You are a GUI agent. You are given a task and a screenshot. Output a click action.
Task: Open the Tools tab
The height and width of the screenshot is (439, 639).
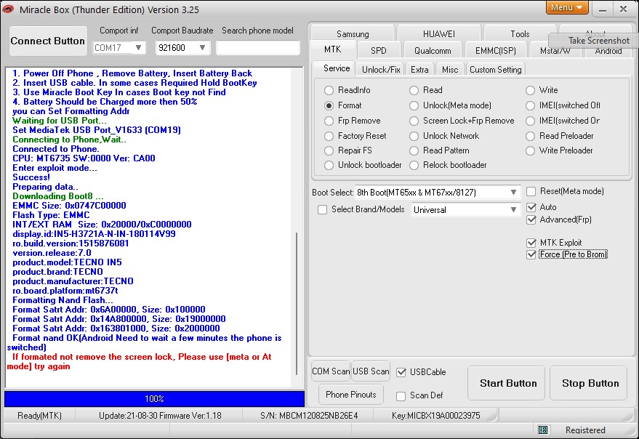click(520, 34)
